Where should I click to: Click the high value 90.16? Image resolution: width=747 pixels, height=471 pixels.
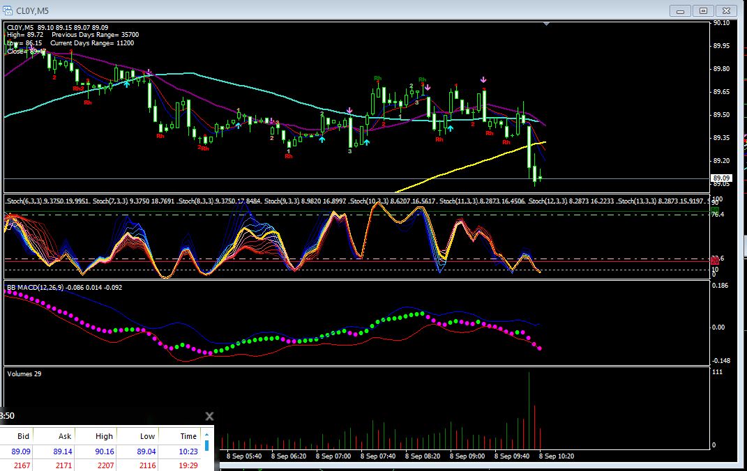[x=105, y=451]
